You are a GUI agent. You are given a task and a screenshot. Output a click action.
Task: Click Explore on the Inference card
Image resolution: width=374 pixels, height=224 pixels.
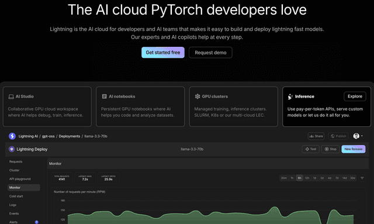click(x=355, y=97)
